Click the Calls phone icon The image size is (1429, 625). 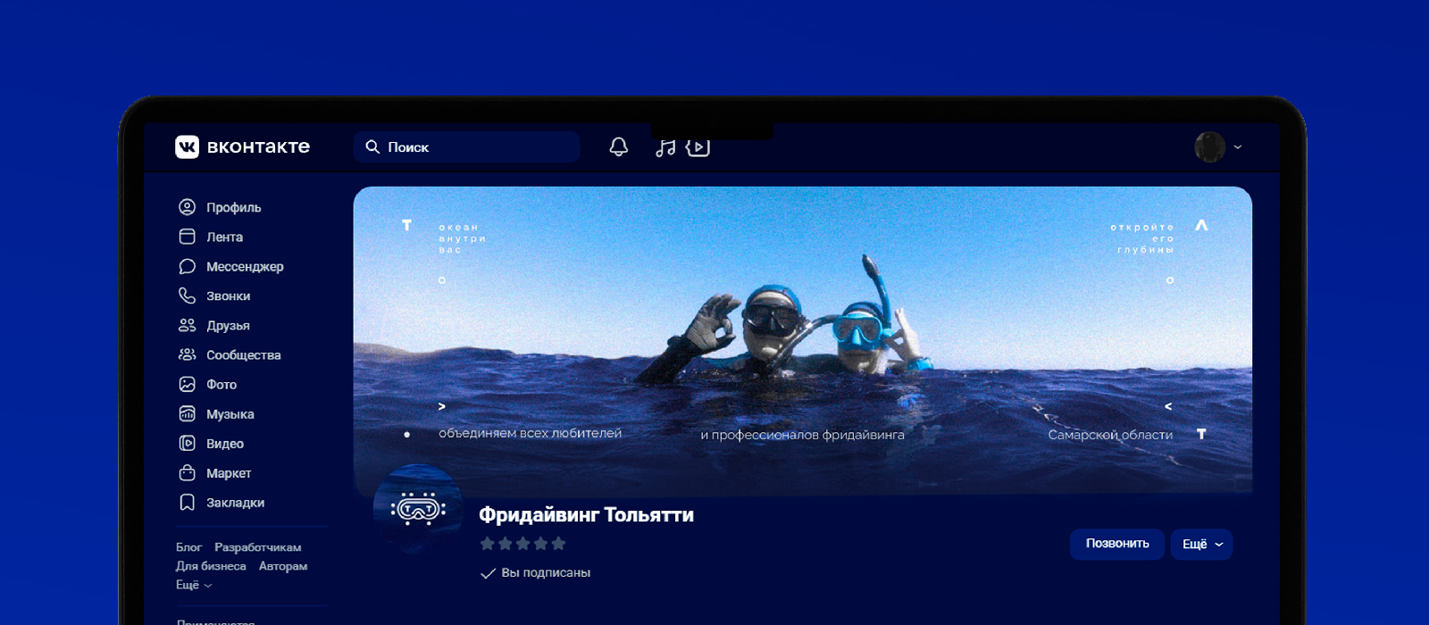click(187, 296)
